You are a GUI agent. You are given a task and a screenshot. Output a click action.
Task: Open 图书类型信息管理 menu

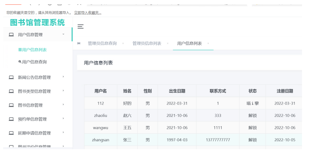34,91
